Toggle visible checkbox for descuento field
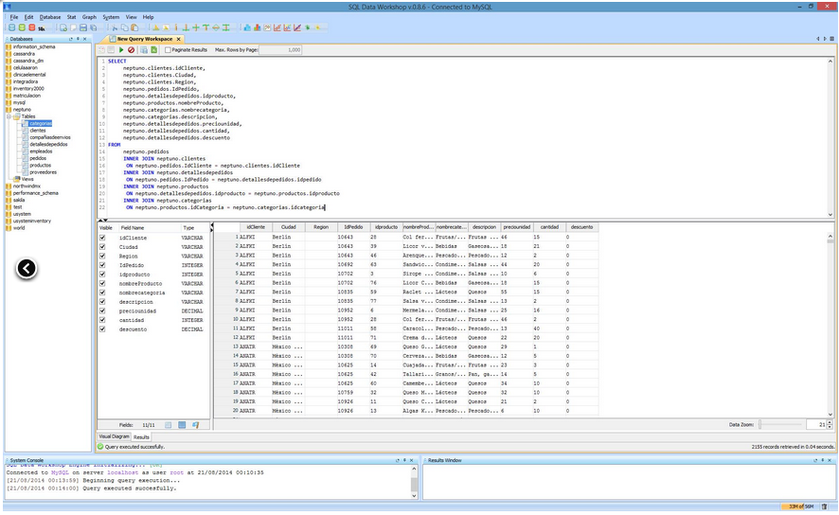Viewport: 839px width, 515px height. (103, 329)
